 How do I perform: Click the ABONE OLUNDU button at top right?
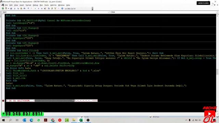(203, 3)
